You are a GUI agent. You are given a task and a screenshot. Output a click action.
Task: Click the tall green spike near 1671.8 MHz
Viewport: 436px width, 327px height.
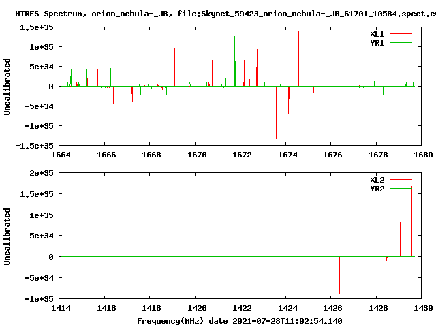coord(235,61)
